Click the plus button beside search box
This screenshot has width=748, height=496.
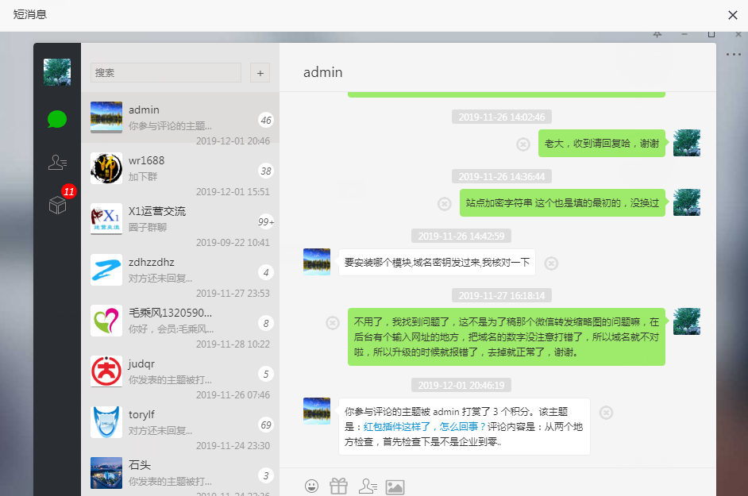[x=260, y=73]
